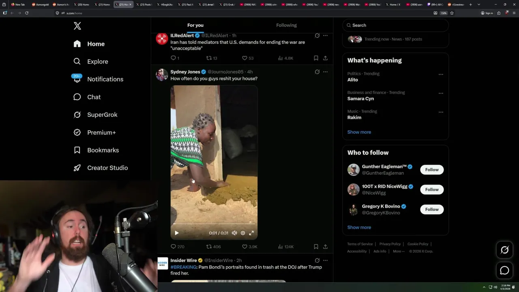Open more options for Alito trend

pos(441,75)
